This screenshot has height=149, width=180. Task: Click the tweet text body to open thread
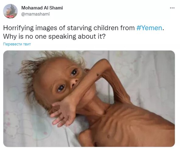tap(83, 32)
